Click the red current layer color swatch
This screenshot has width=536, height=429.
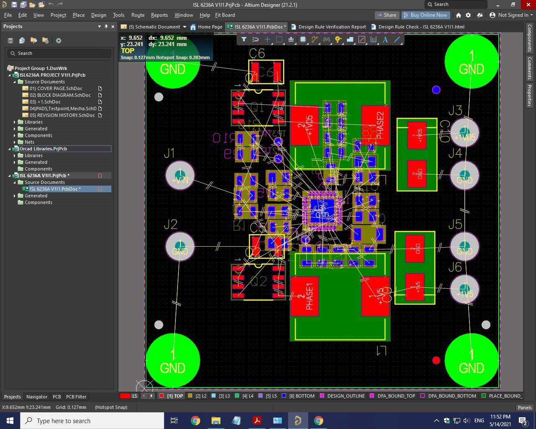pyautogui.click(x=125, y=396)
